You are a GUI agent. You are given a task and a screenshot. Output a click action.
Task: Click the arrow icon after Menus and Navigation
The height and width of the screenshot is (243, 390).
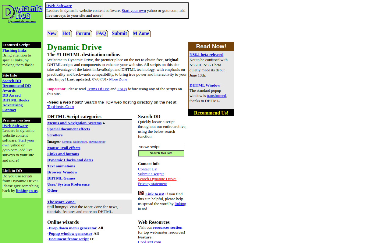(104, 123)
